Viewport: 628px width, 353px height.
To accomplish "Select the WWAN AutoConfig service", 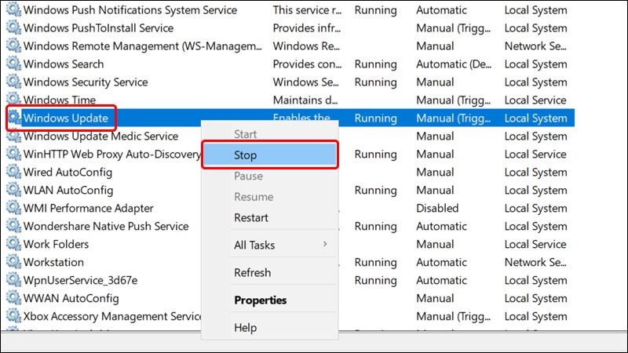I will (71, 298).
